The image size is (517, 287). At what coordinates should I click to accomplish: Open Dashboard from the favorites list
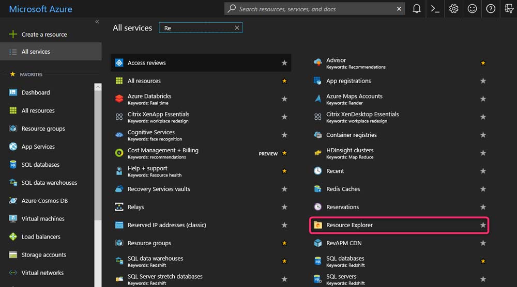(x=36, y=92)
